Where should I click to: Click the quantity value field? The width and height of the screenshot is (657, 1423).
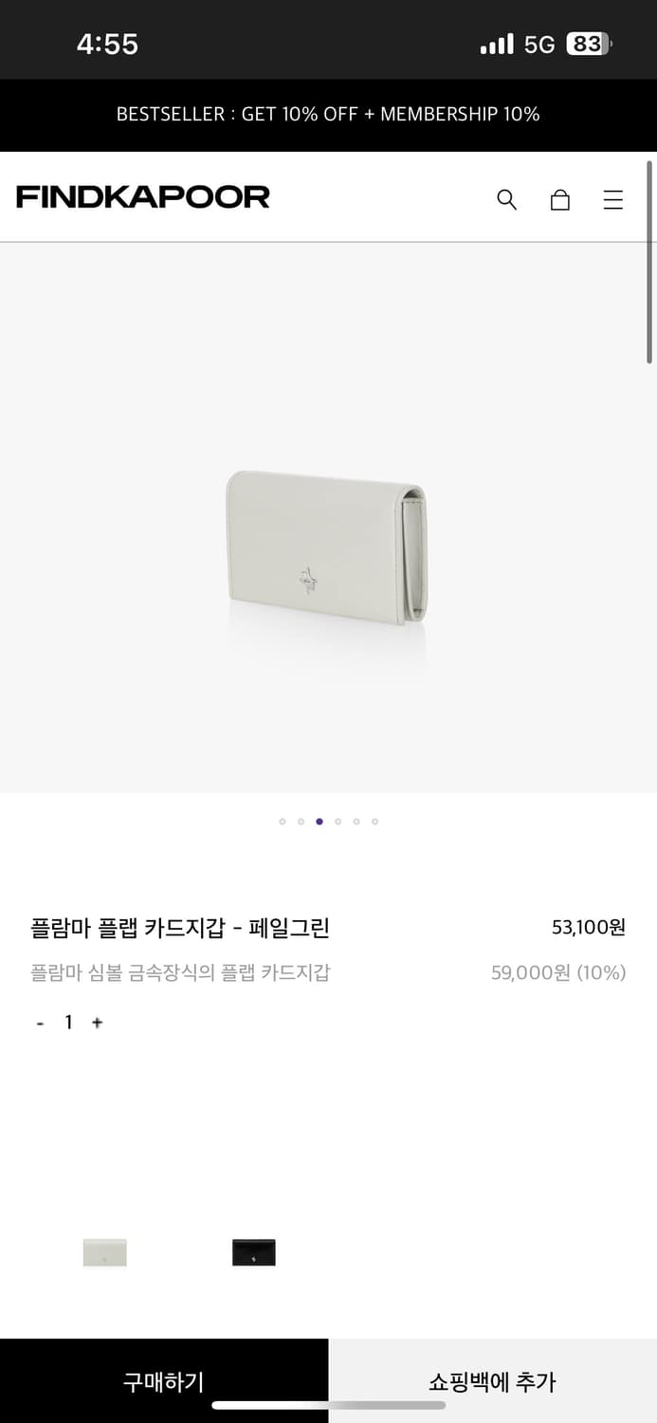(68, 1023)
